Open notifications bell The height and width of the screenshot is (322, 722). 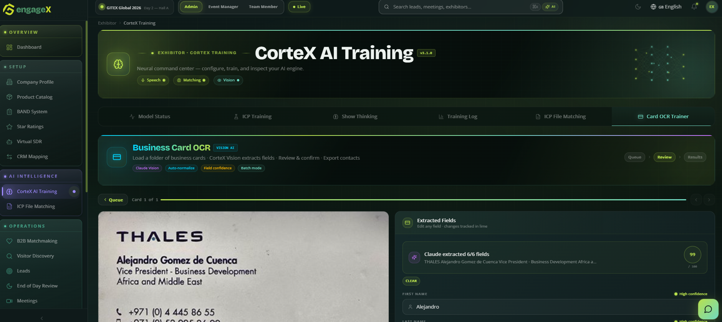(694, 7)
